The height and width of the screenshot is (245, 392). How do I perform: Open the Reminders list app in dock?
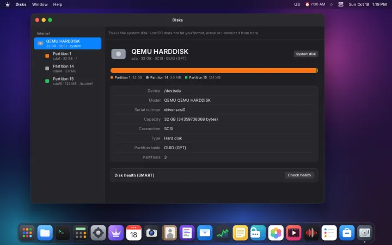(329, 233)
